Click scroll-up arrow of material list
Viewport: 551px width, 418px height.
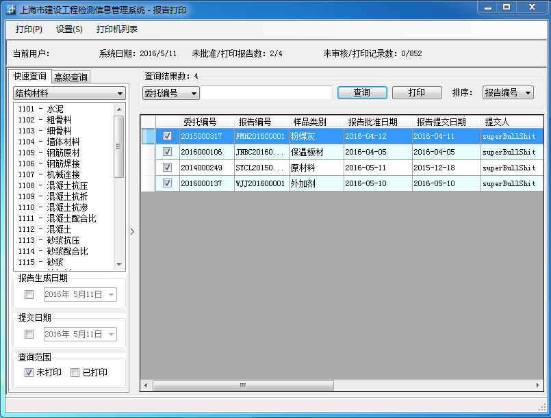(119, 109)
